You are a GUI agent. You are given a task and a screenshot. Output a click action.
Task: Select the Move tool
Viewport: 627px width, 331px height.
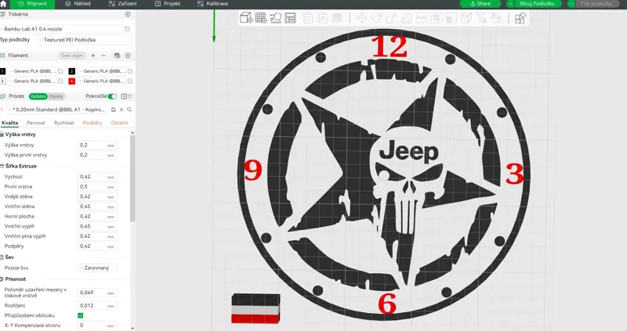[x=361, y=18]
